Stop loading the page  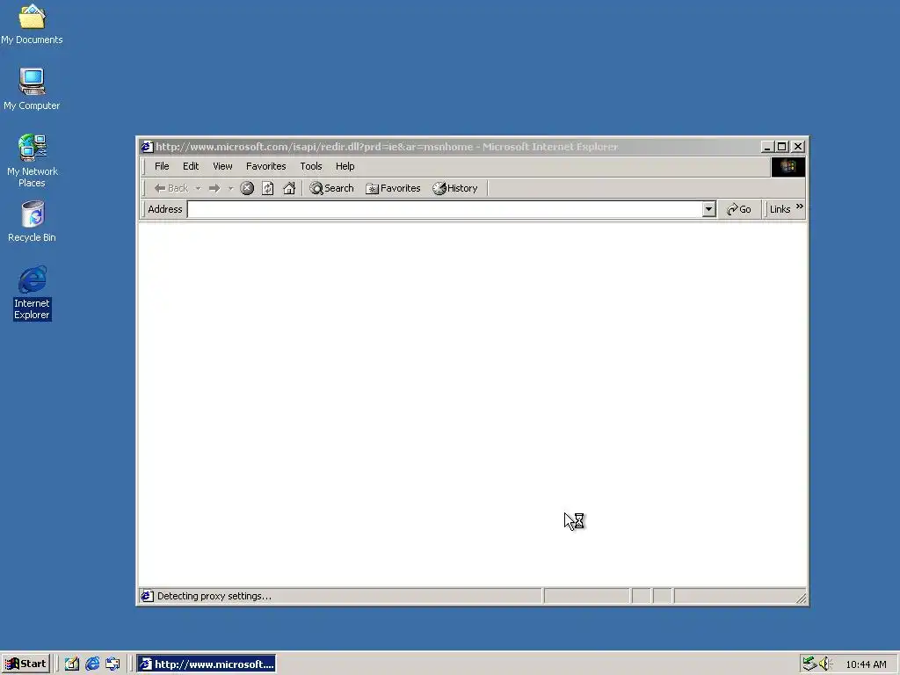point(247,188)
